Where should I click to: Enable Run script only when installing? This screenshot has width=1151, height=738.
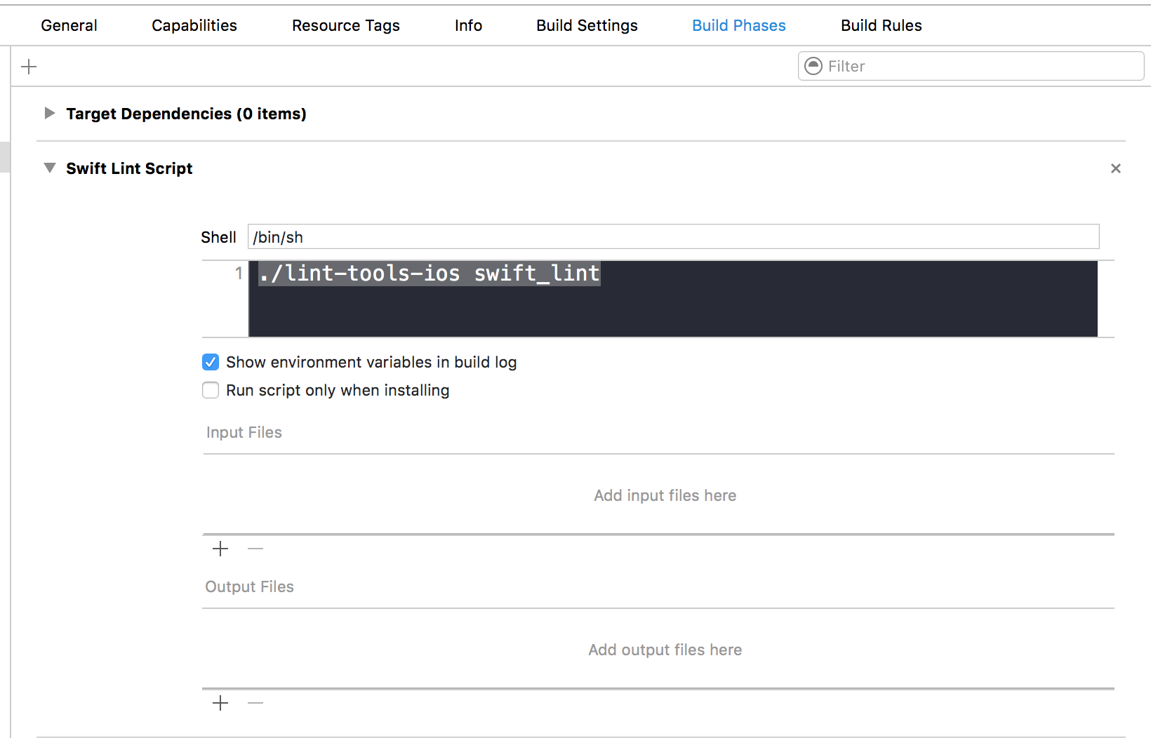point(211,390)
